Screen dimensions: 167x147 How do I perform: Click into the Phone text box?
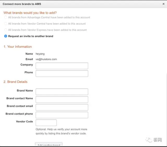coord(62,73)
